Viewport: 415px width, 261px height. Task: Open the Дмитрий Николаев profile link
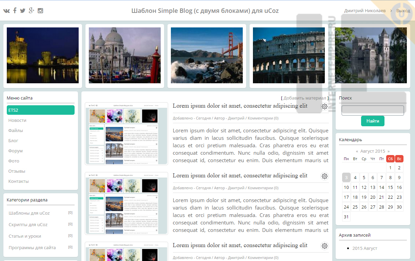click(x=365, y=10)
